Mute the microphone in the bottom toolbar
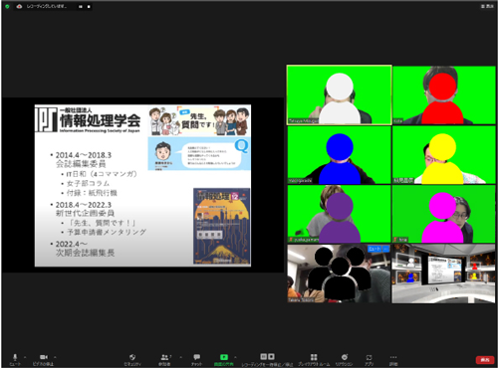498x368 pixels. (x=15, y=359)
